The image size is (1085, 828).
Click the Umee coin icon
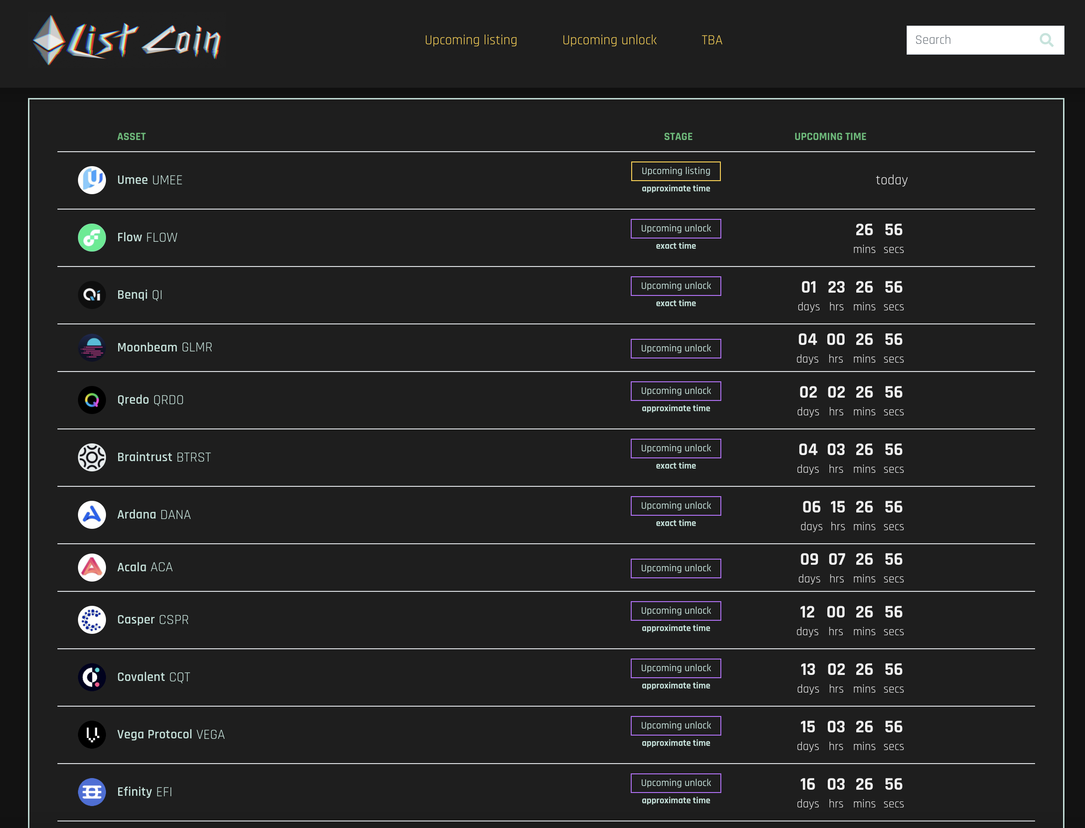[92, 180]
